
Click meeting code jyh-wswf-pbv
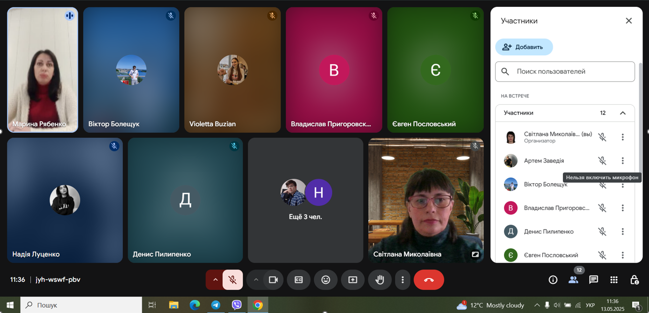[x=58, y=280]
